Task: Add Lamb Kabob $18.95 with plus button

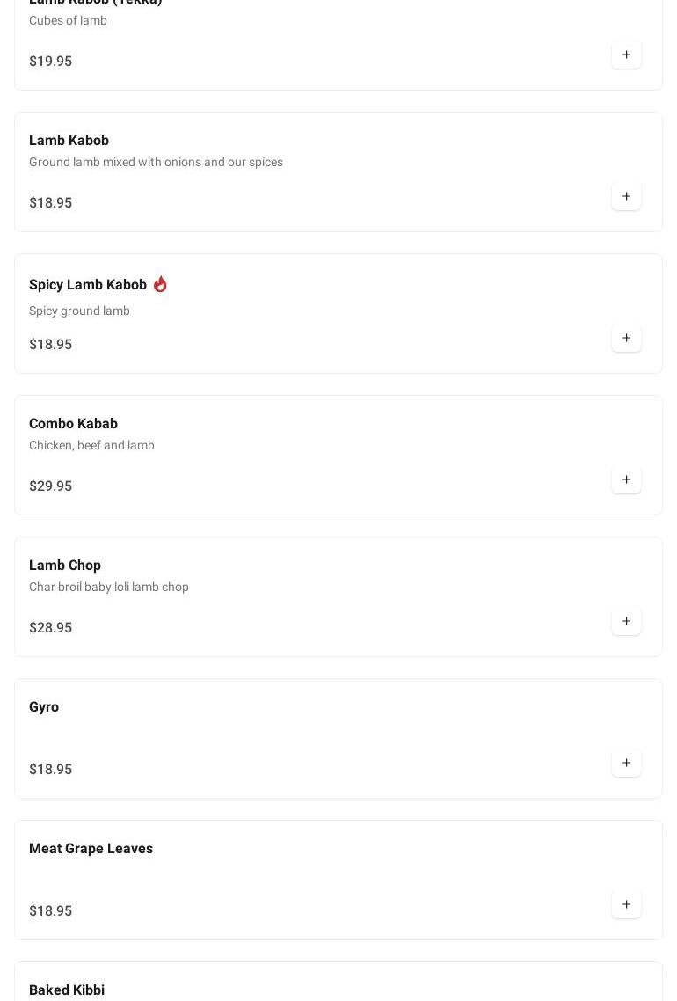Action: tap(626, 197)
